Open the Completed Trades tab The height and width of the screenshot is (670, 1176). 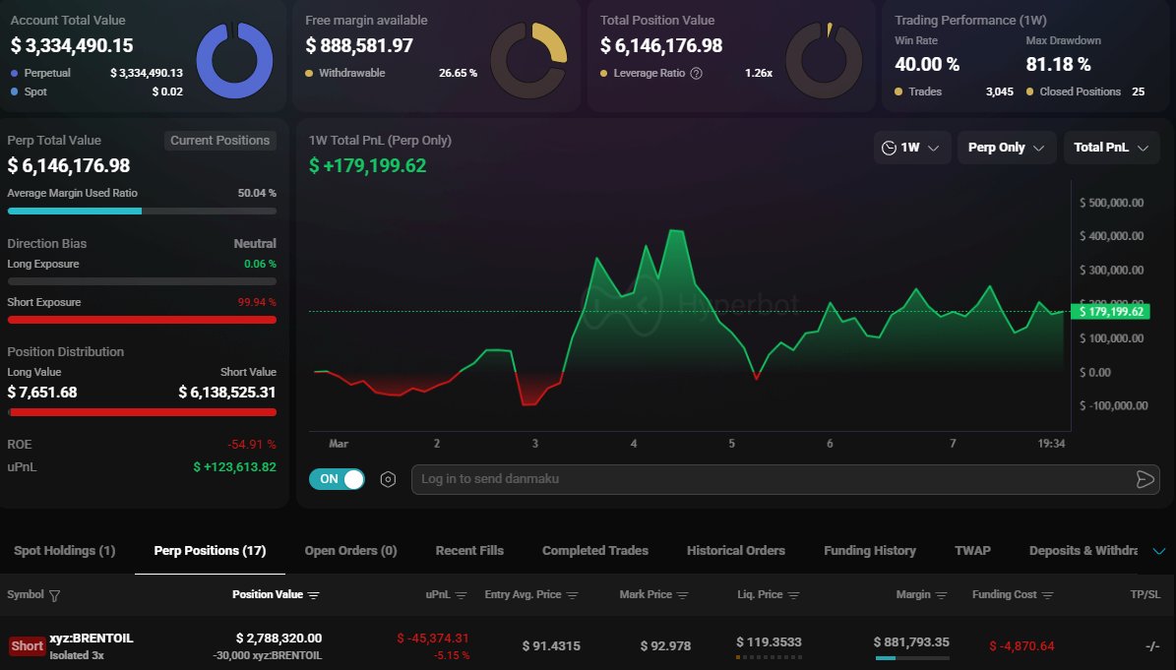click(x=594, y=551)
